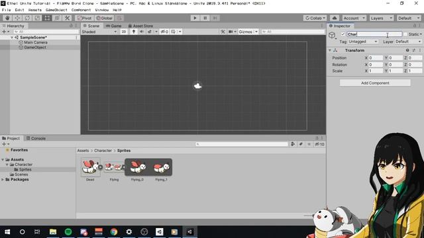This screenshot has height=238, width=424.
Task: Click the object name field
Action: 374,34
